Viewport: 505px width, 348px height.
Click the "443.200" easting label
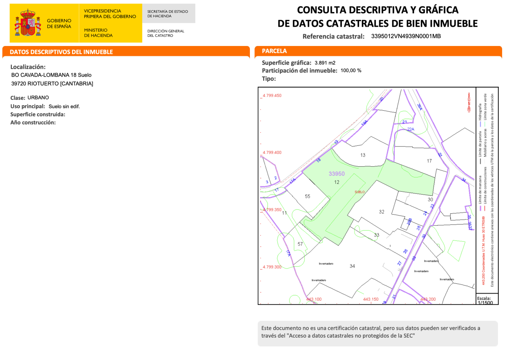pyautogui.click(x=428, y=299)
